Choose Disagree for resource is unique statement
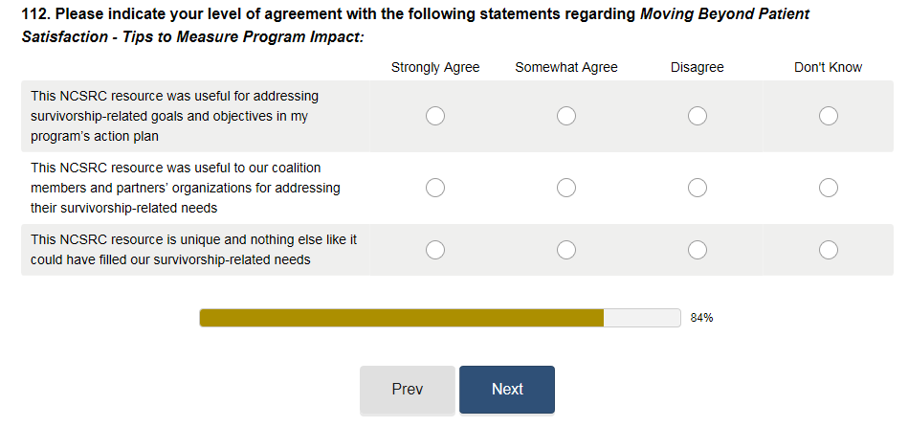 pos(698,250)
